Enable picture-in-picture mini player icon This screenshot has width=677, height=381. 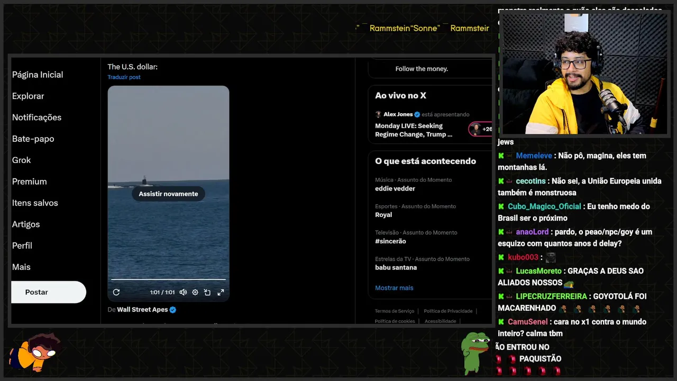(x=207, y=292)
